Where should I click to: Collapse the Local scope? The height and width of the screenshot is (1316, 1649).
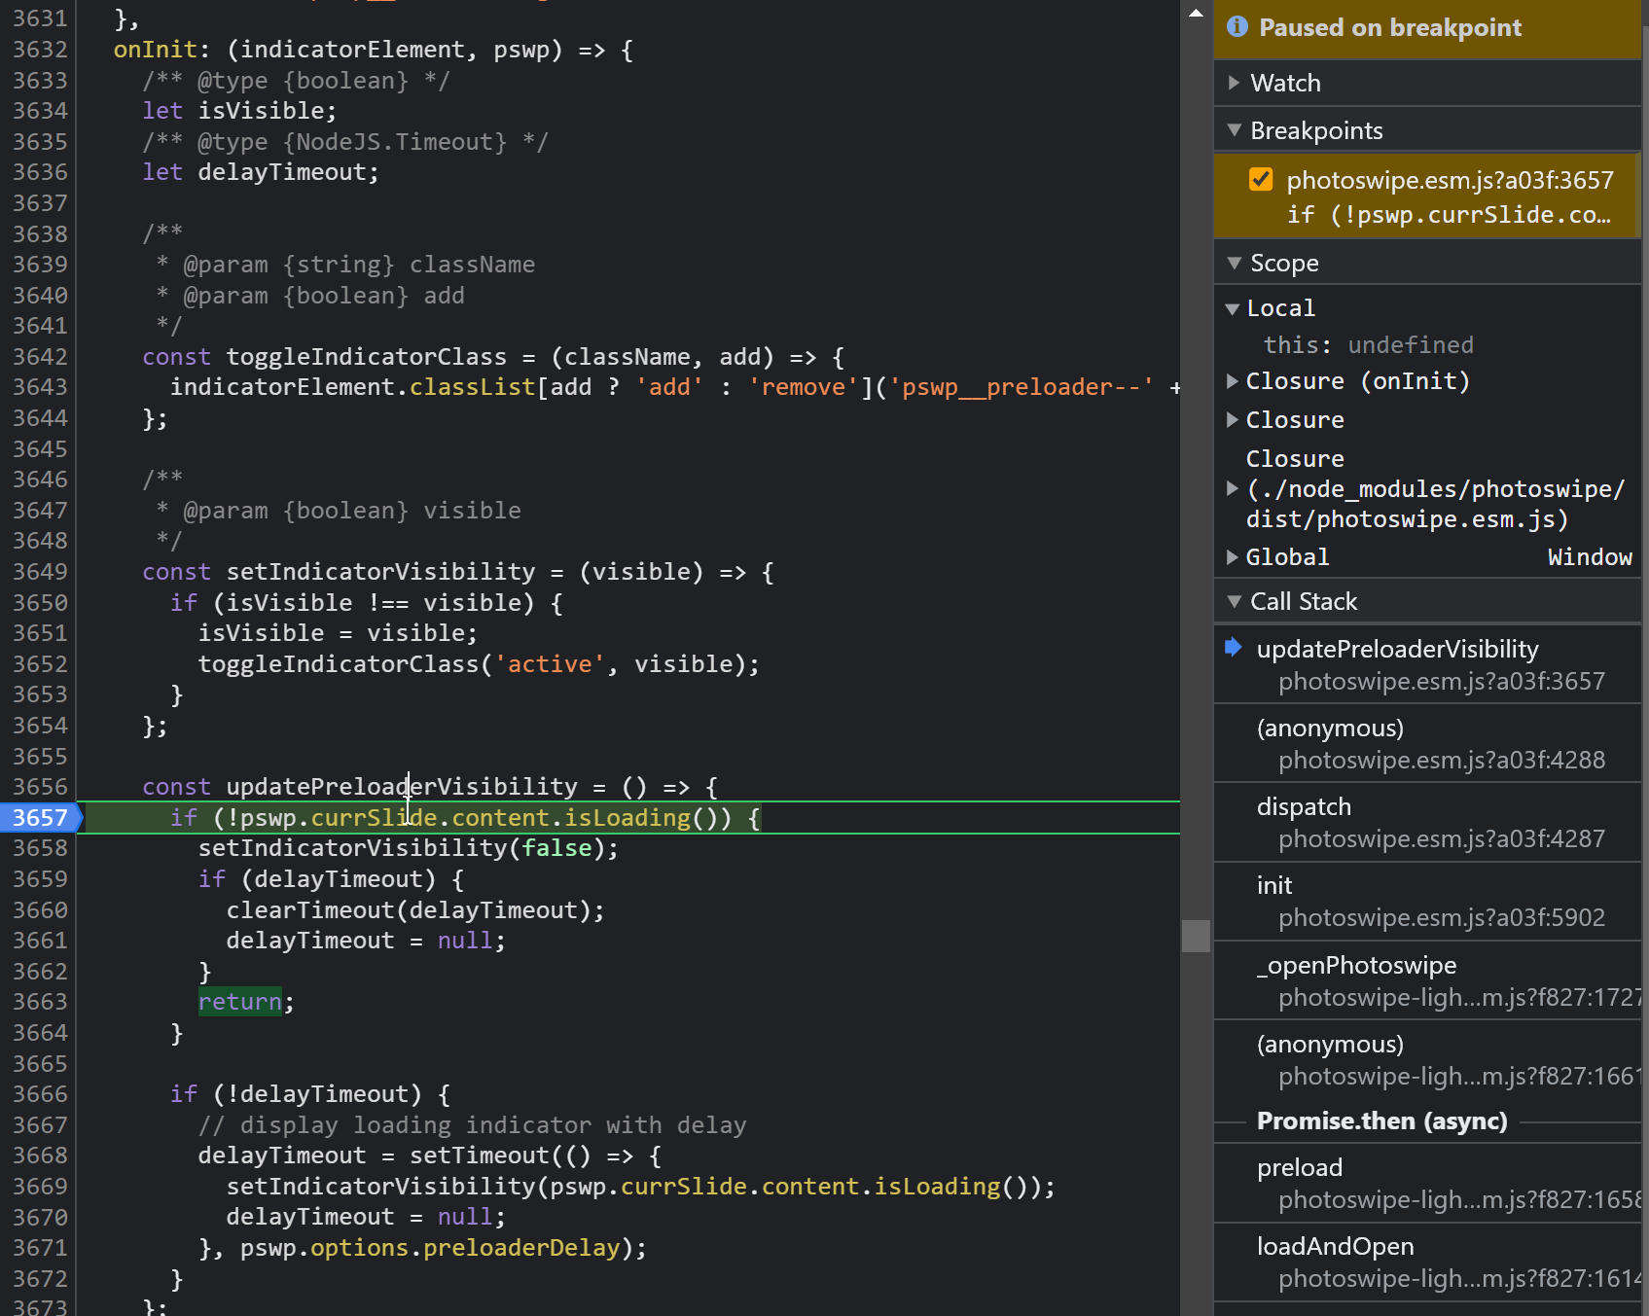tap(1233, 308)
